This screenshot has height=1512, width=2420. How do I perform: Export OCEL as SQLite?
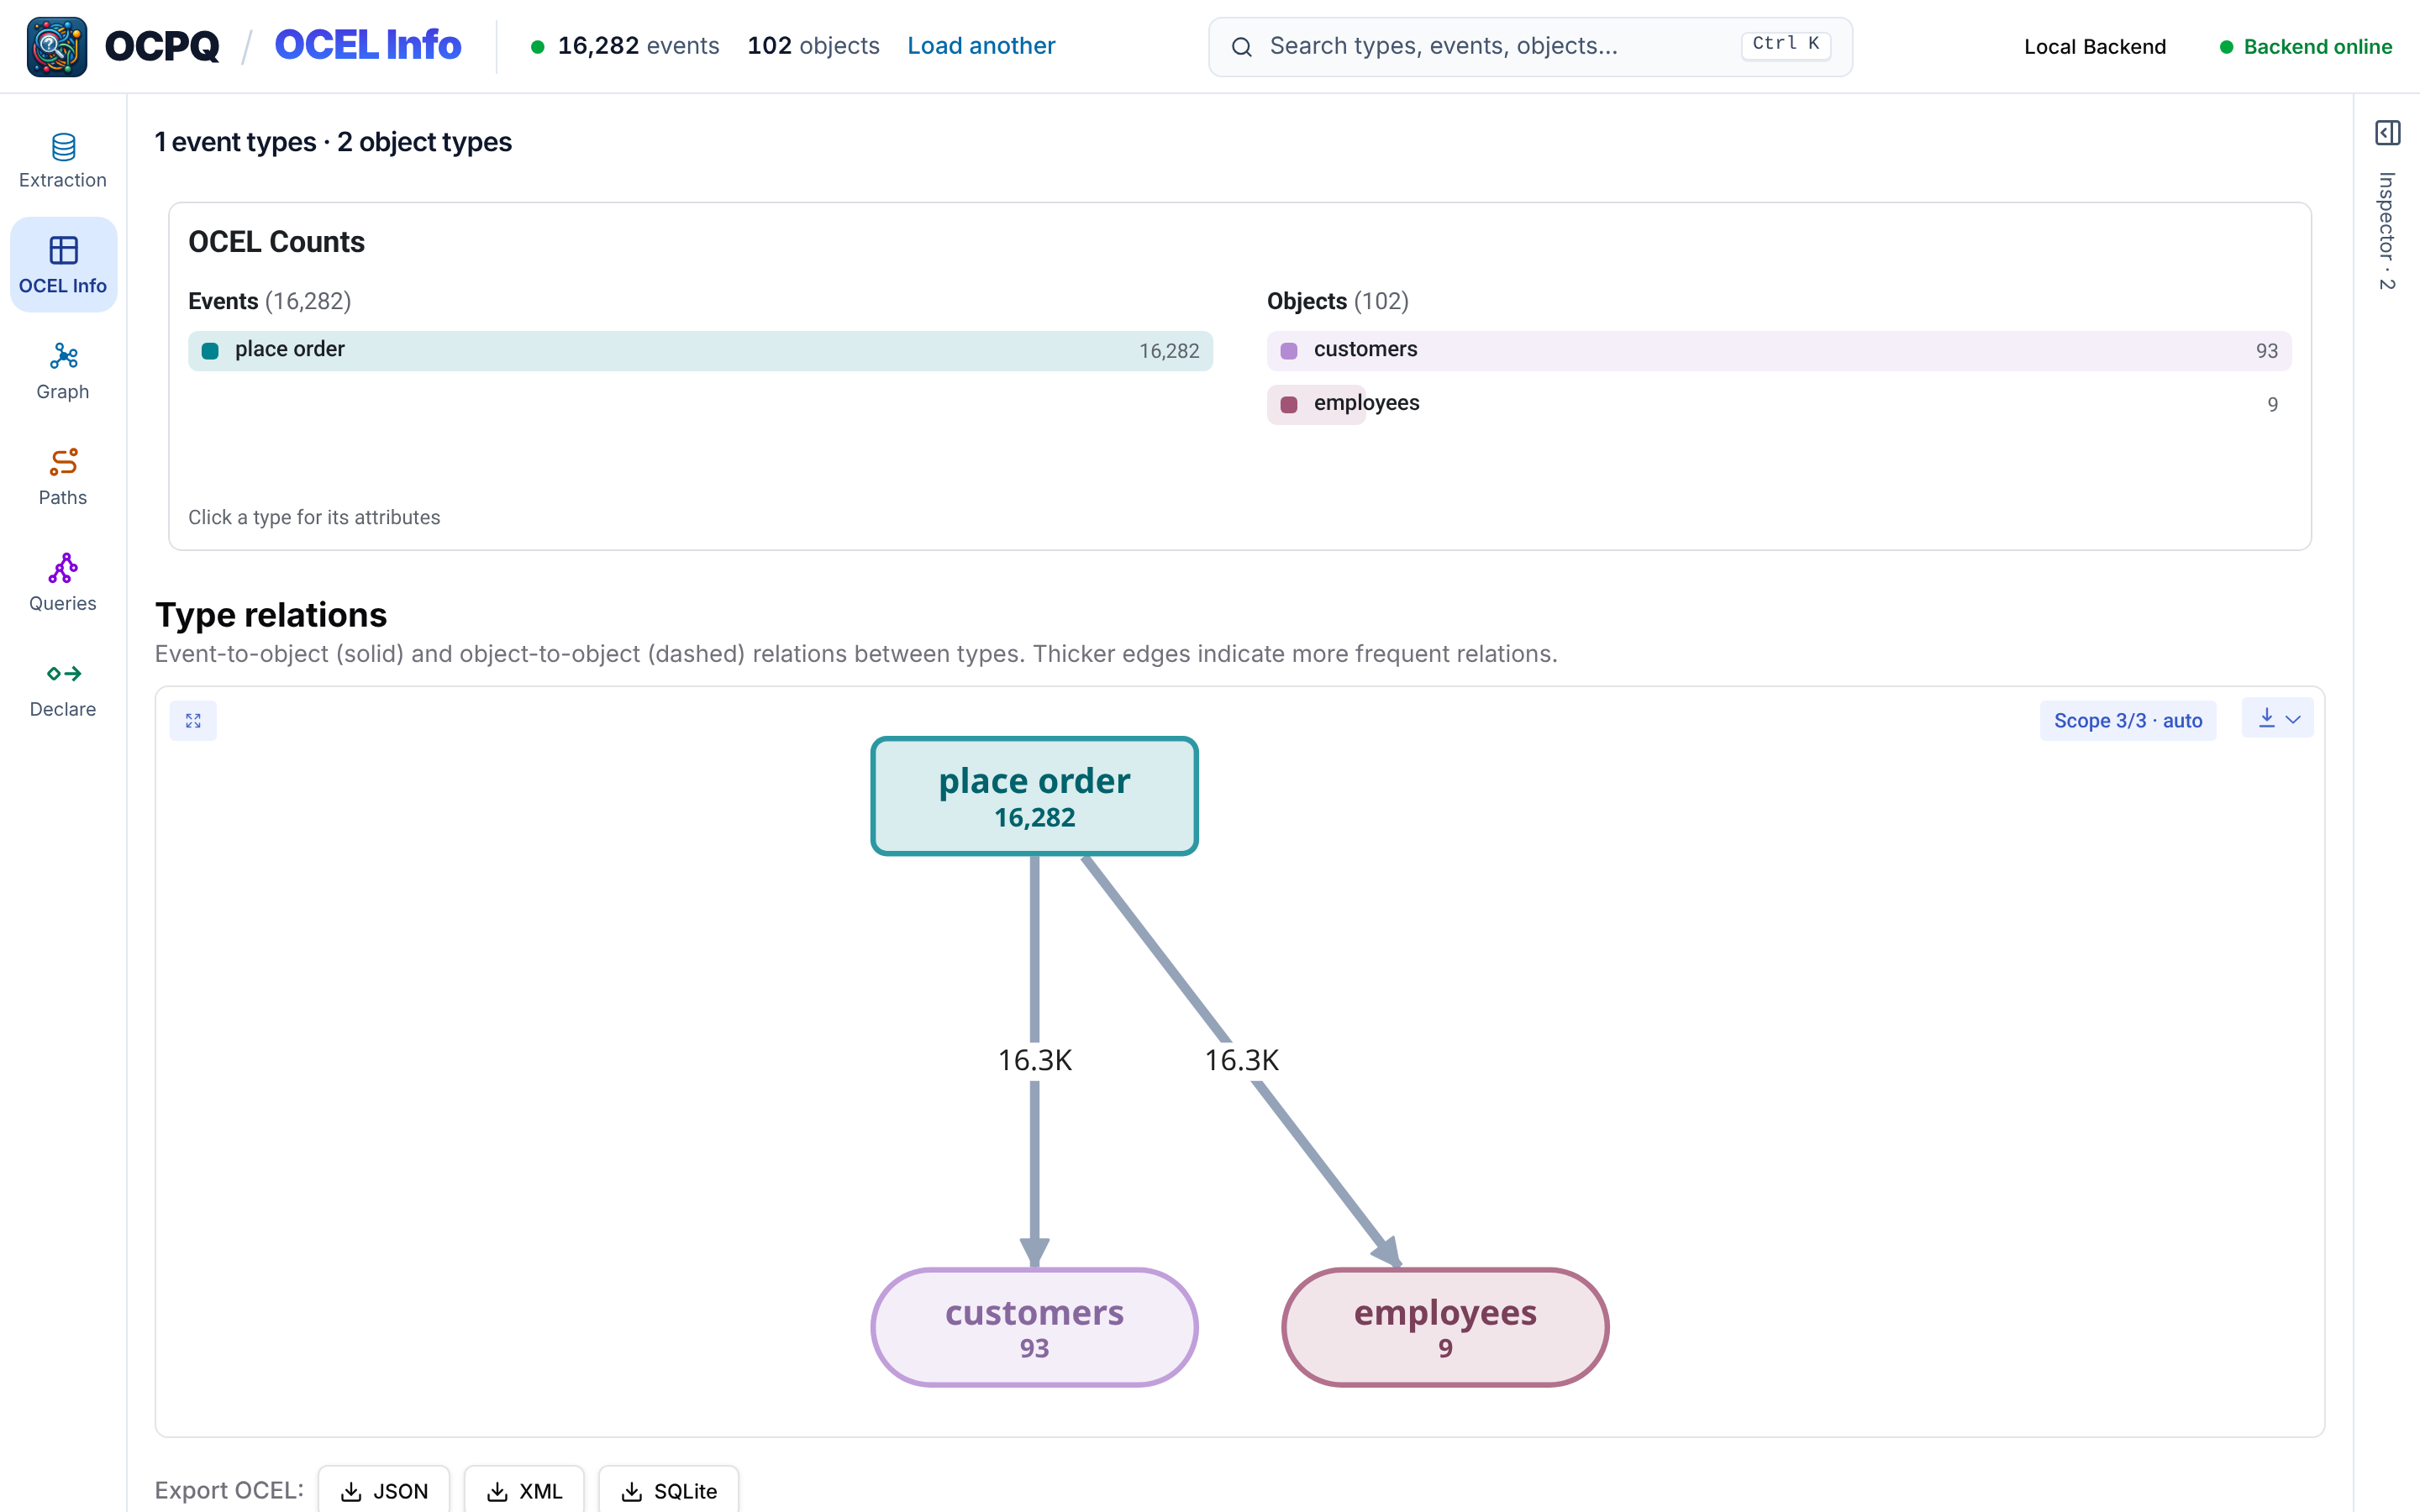pos(668,1490)
